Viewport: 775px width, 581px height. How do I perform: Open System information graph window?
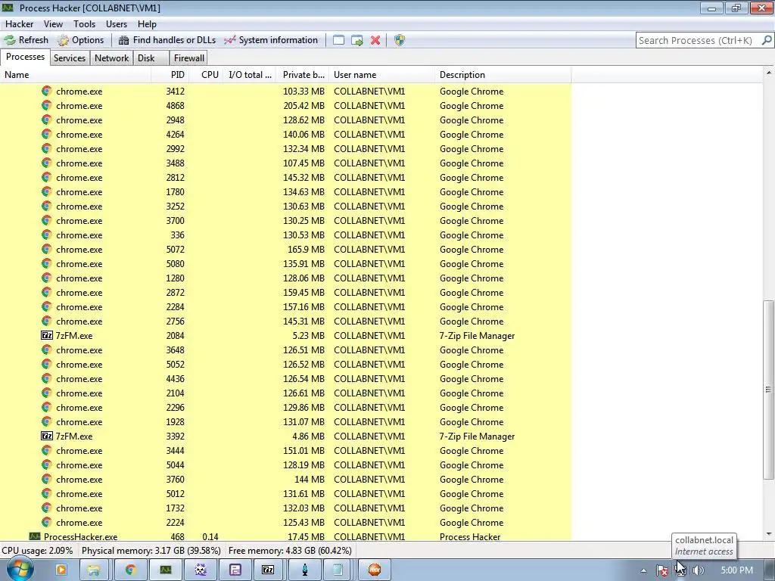271,40
